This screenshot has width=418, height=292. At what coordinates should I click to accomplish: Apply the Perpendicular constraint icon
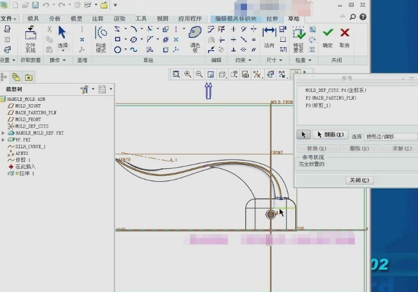coord(234,50)
